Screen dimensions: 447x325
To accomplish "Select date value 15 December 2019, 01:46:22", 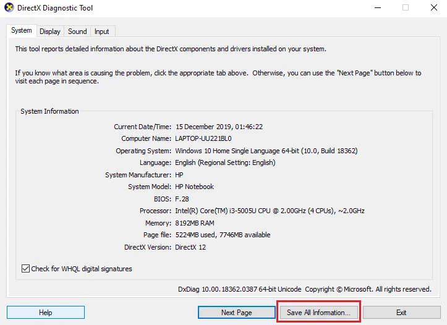I will coord(219,127).
